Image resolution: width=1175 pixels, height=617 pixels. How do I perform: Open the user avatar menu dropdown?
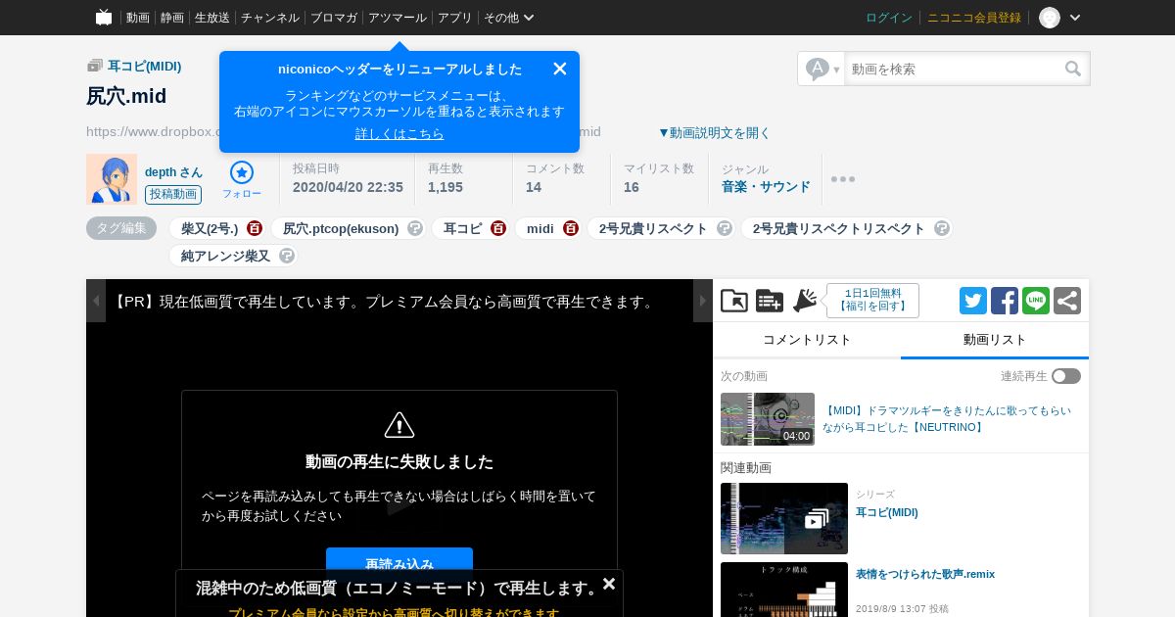1060,18
